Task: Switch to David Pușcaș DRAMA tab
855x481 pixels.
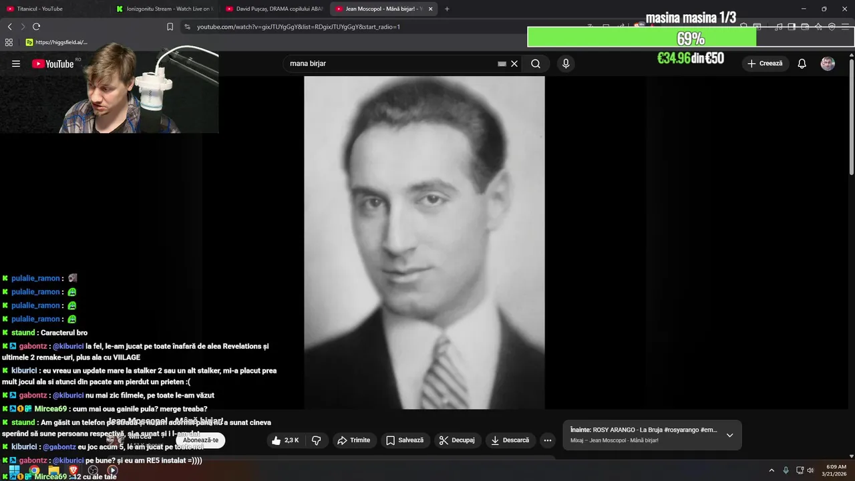Action: pyautogui.click(x=274, y=9)
